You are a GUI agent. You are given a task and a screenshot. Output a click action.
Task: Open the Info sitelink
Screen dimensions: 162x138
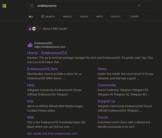[x=30, y=101]
